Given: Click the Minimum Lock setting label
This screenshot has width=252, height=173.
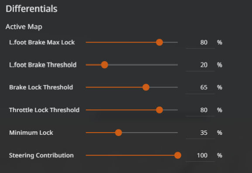Looking at the screenshot, I should (31, 133).
